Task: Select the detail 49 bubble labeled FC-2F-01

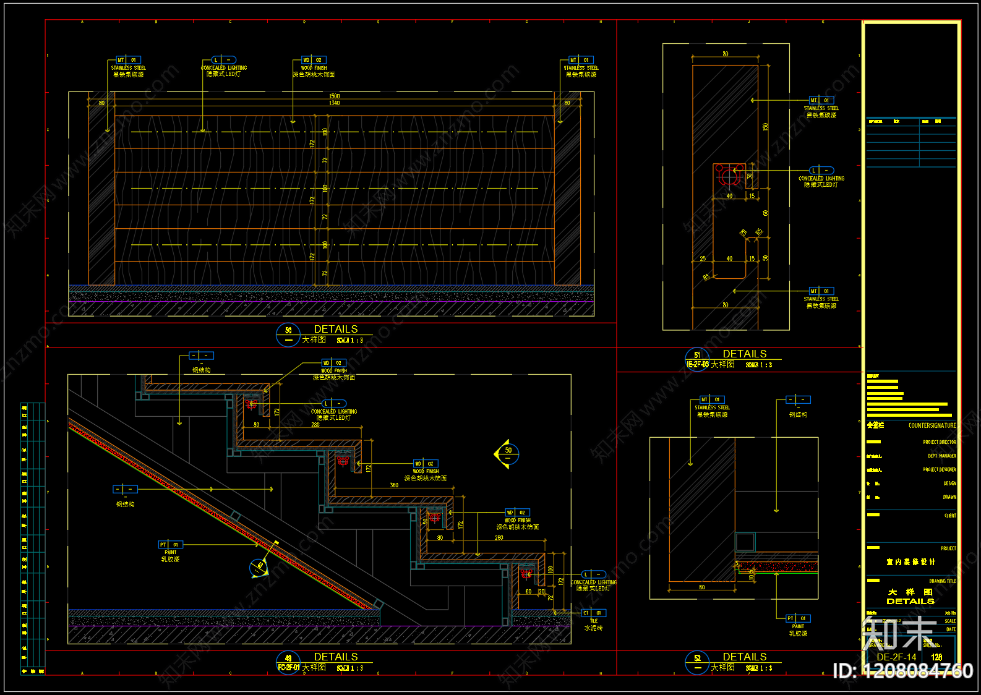Action: [x=288, y=663]
